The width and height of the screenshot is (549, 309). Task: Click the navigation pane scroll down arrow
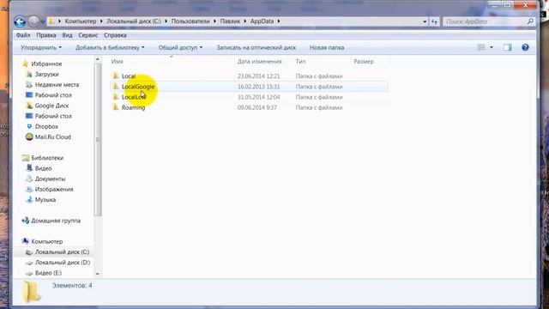(97, 274)
